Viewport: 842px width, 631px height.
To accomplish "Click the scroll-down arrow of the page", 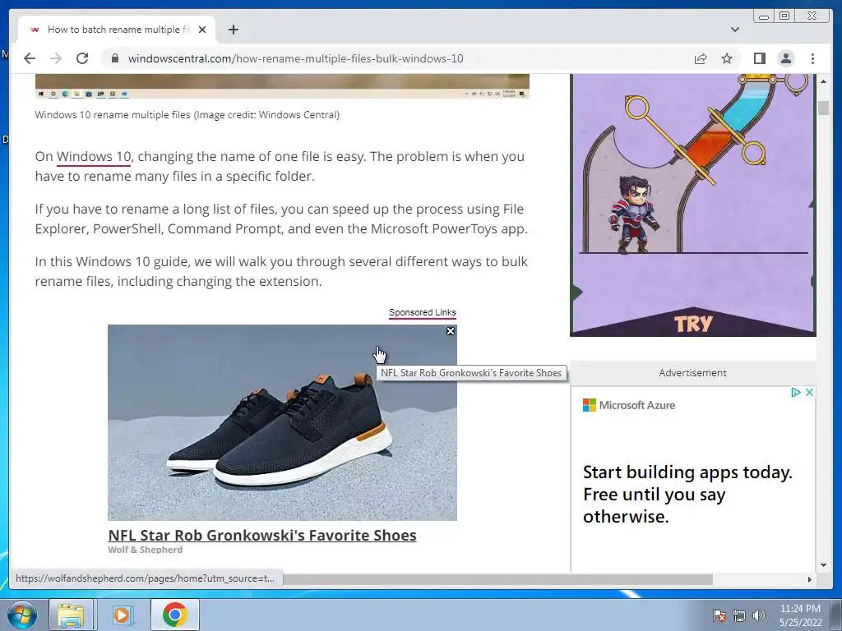I will [823, 565].
